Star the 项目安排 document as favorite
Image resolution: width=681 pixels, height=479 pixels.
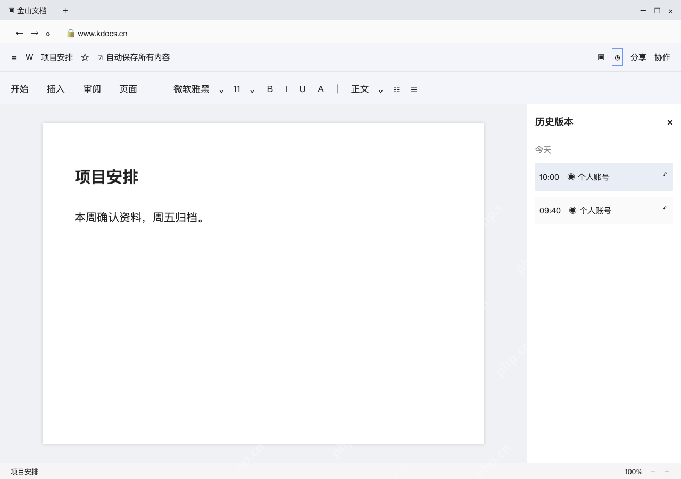point(85,57)
